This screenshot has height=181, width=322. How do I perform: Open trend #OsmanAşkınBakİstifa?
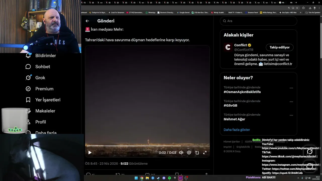click(x=242, y=92)
